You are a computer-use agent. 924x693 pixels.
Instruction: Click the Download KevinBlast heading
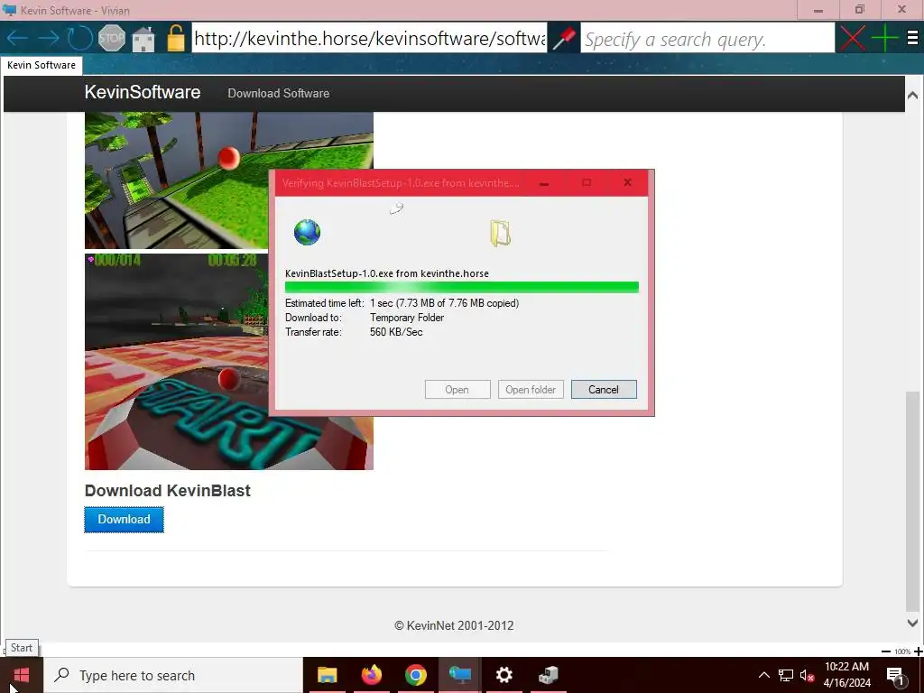(x=167, y=491)
